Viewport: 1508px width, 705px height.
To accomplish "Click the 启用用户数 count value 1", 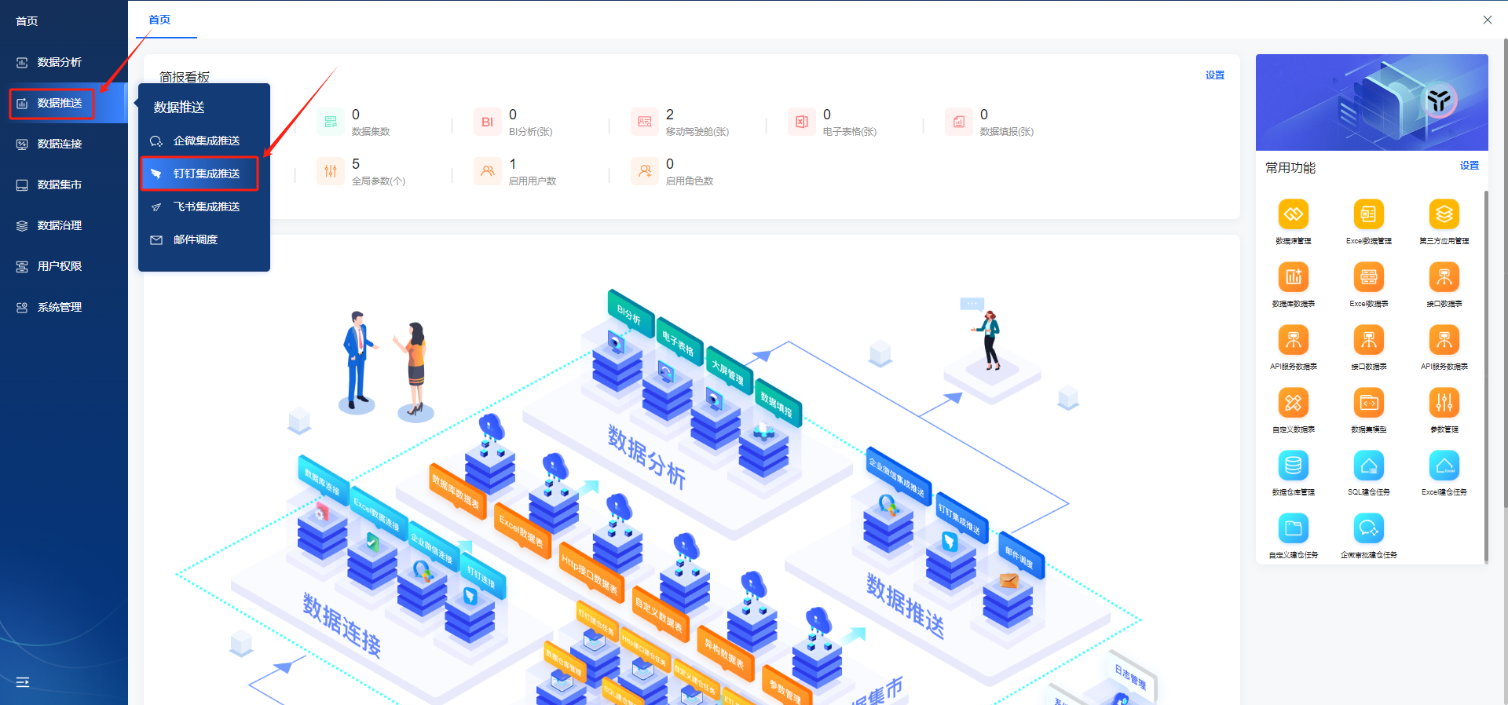I will [513, 164].
